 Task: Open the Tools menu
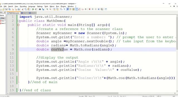click(x=46, y=6)
